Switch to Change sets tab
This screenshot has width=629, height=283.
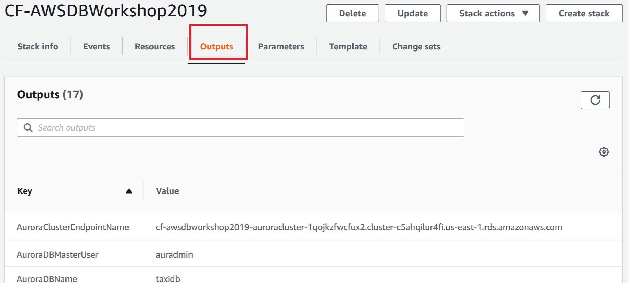coord(416,46)
